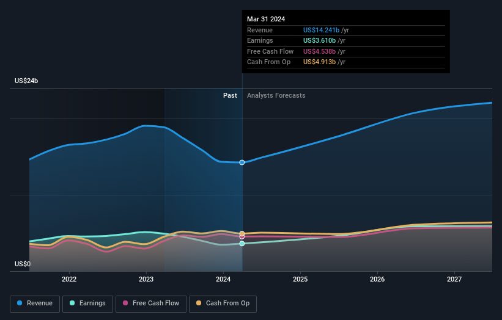Select the 2023 x-axis label
Viewport: 502px width, 320px height.
(146, 279)
